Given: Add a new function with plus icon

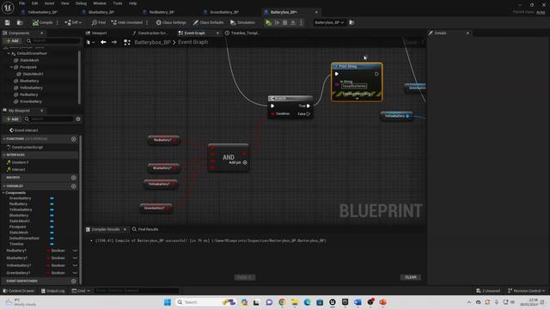Looking at the screenshot, I should coord(73,139).
